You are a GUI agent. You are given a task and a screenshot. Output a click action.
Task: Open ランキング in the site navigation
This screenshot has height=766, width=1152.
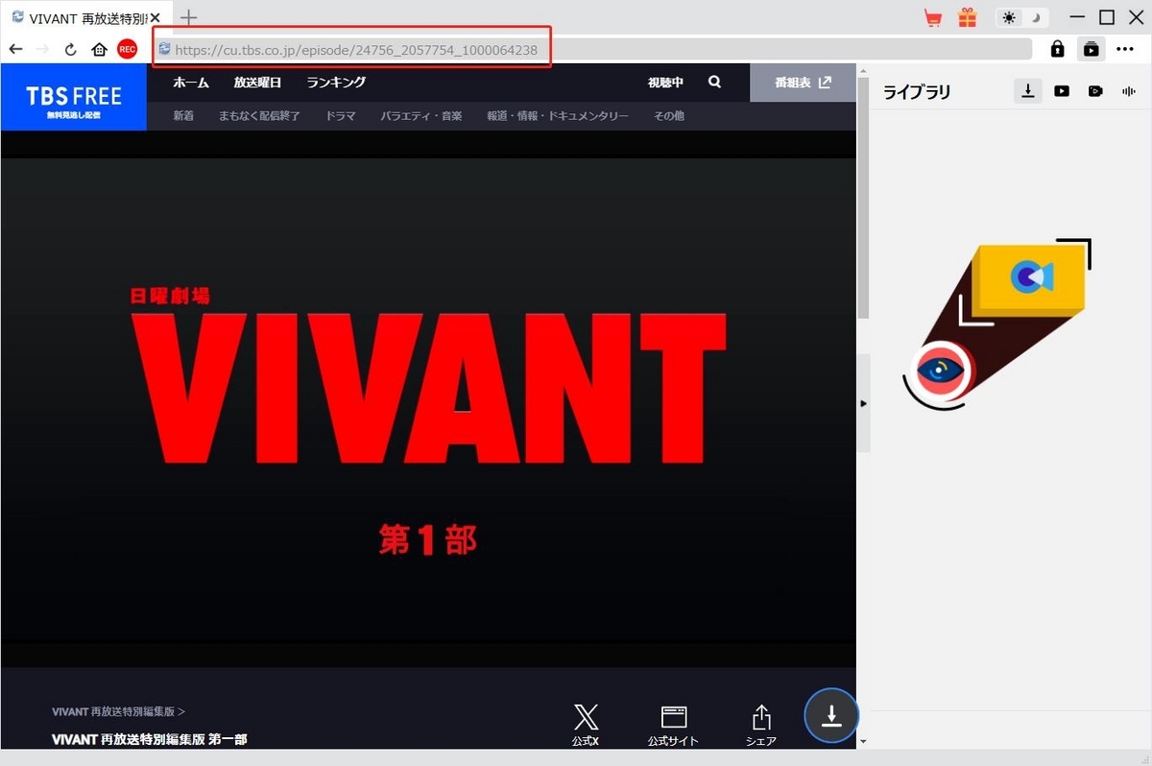[336, 83]
